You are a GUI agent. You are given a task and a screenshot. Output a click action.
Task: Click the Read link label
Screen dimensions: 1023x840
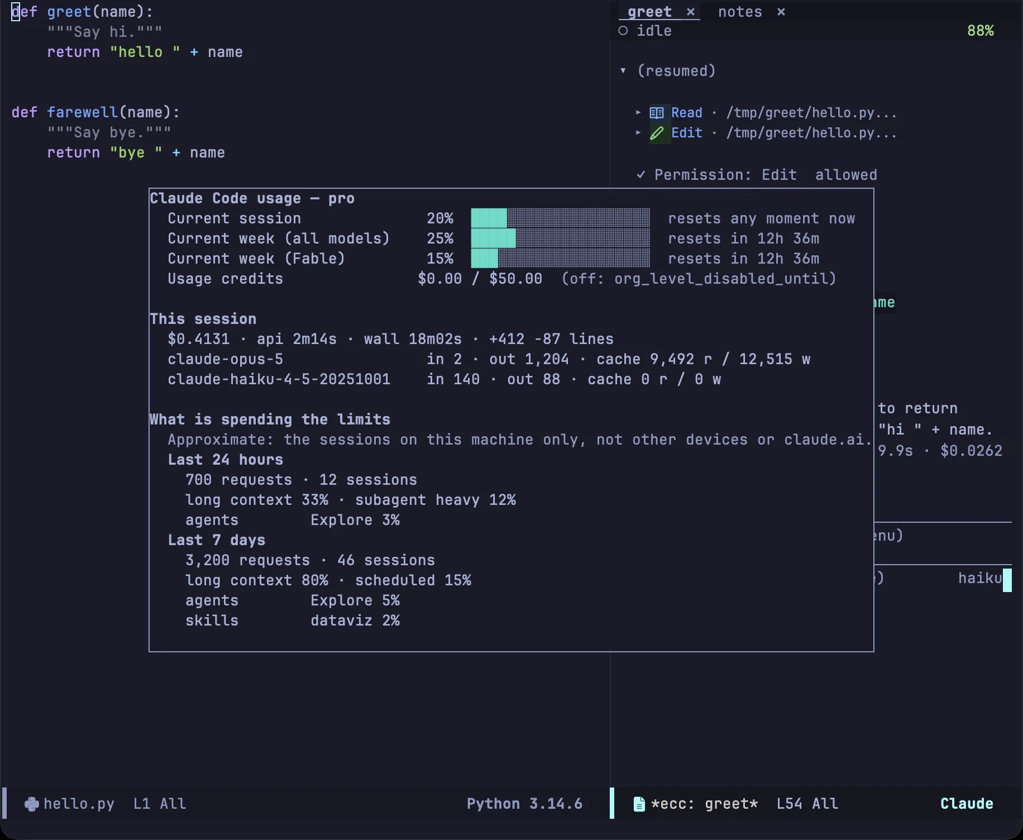[x=686, y=112]
